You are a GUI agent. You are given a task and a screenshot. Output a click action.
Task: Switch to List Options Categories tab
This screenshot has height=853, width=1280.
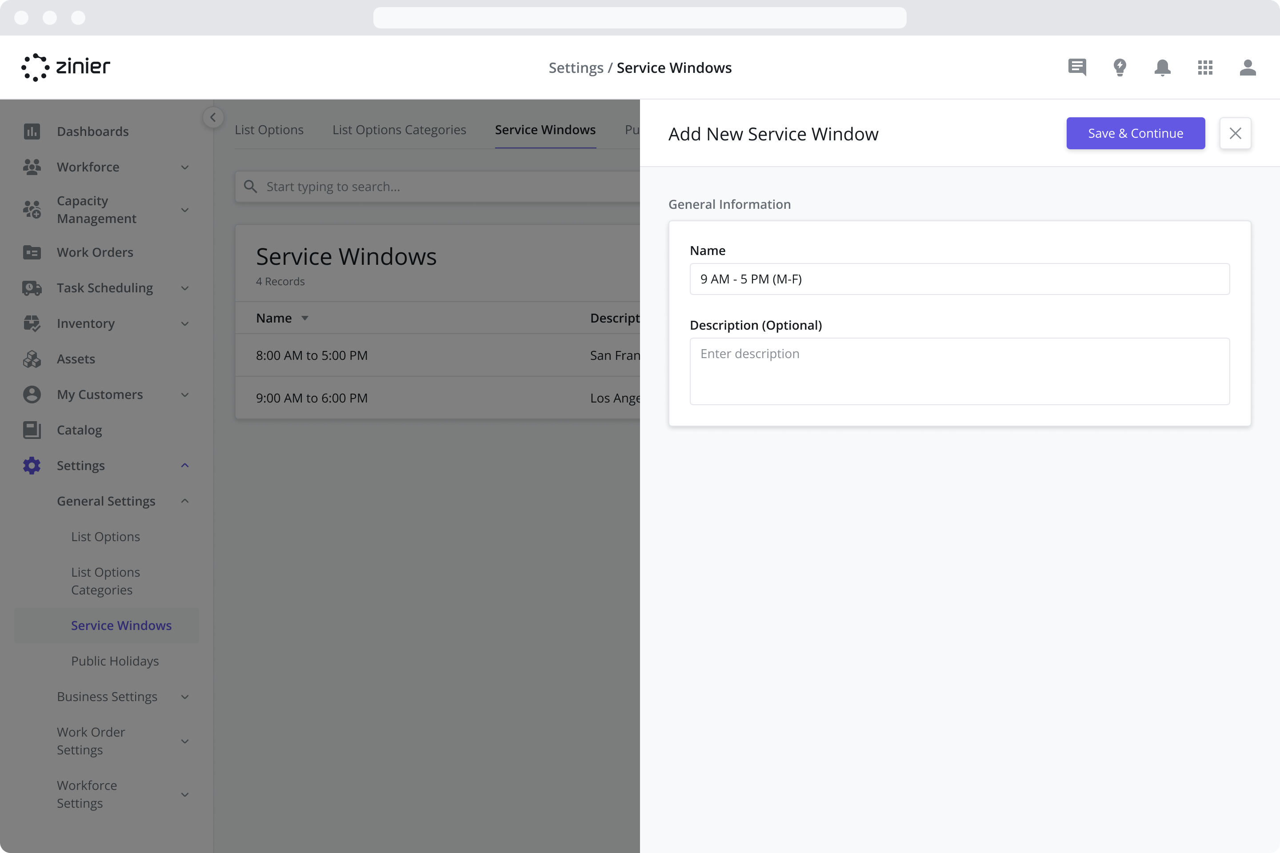pos(399,129)
